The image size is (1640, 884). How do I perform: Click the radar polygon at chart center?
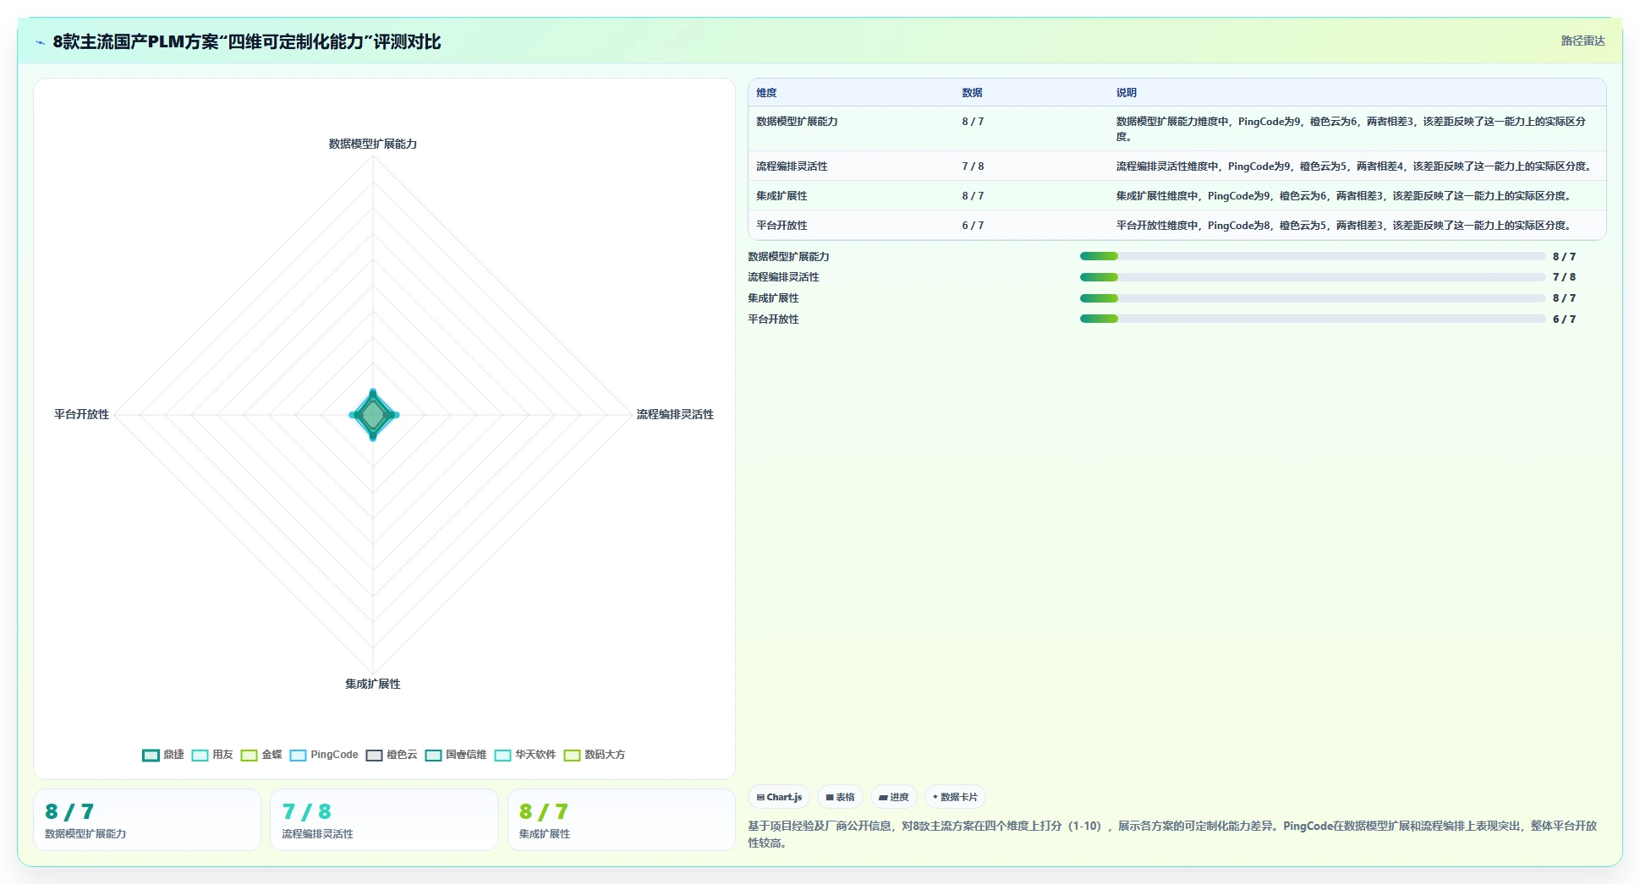tap(373, 415)
